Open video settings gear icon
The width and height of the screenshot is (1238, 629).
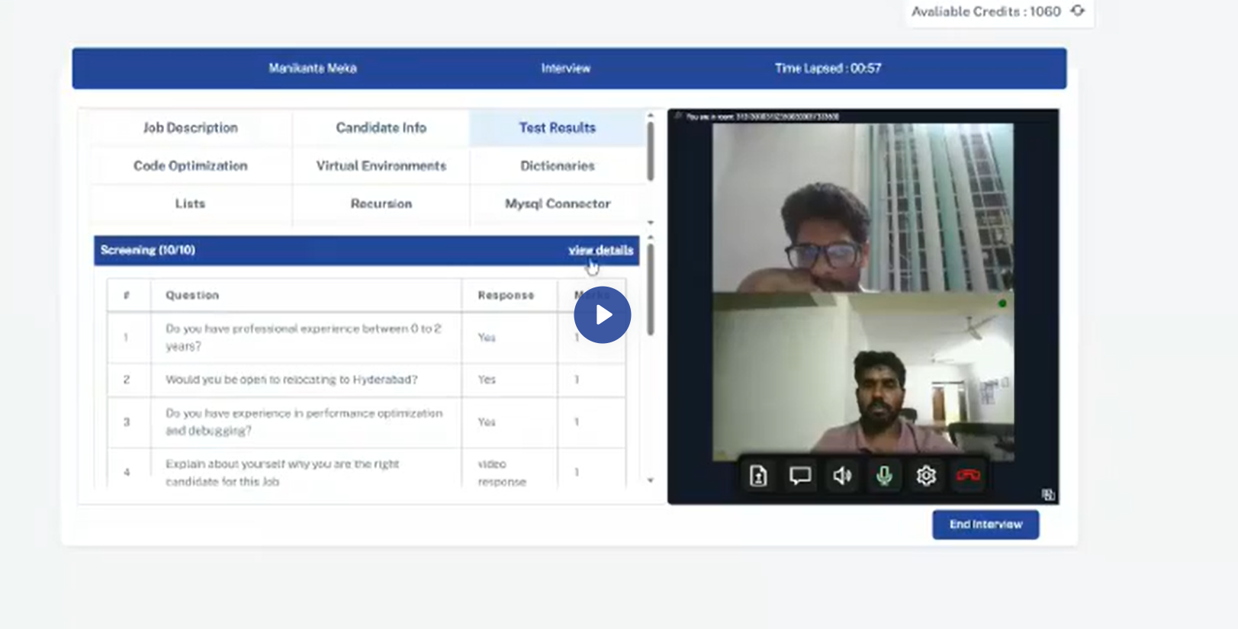[926, 476]
